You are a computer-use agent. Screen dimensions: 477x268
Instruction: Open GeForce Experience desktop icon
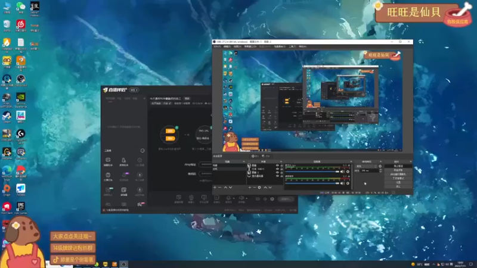click(x=21, y=100)
